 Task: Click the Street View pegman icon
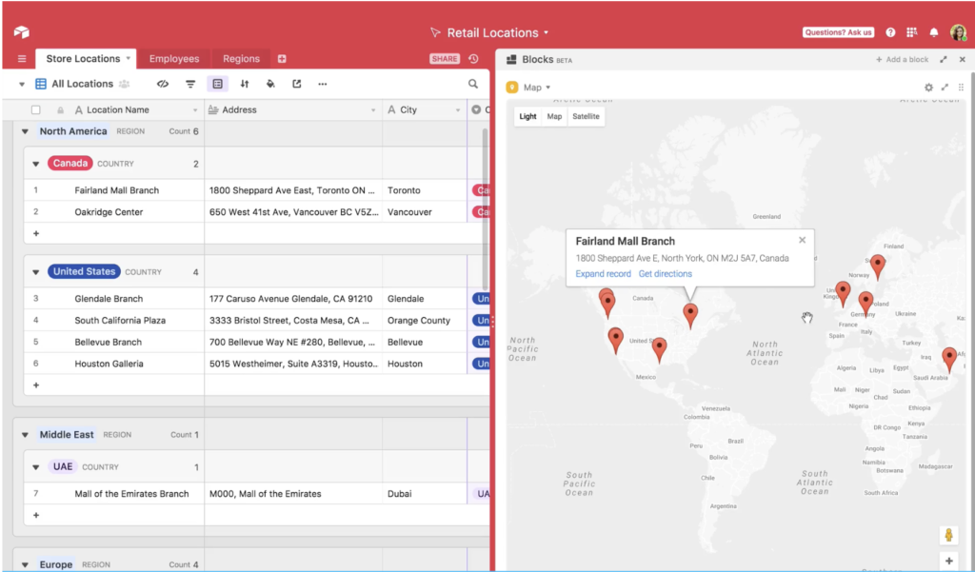point(948,535)
